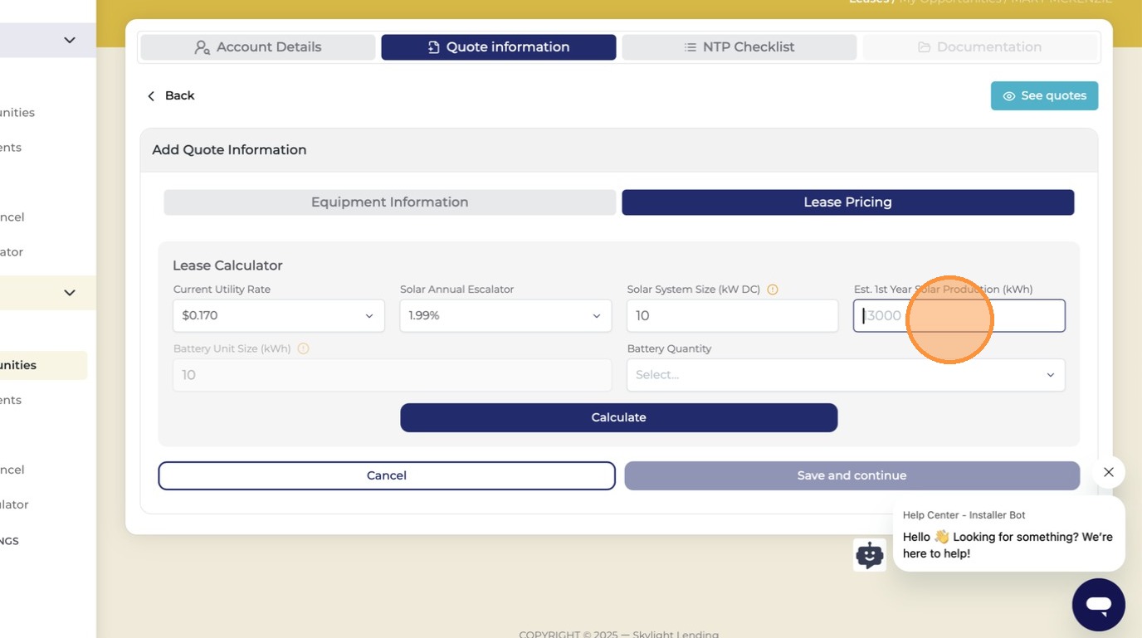Open the Quote information tab
This screenshot has width=1142, height=638.
498,47
